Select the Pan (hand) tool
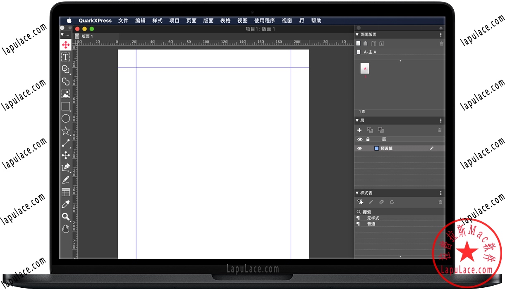 (65, 228)
